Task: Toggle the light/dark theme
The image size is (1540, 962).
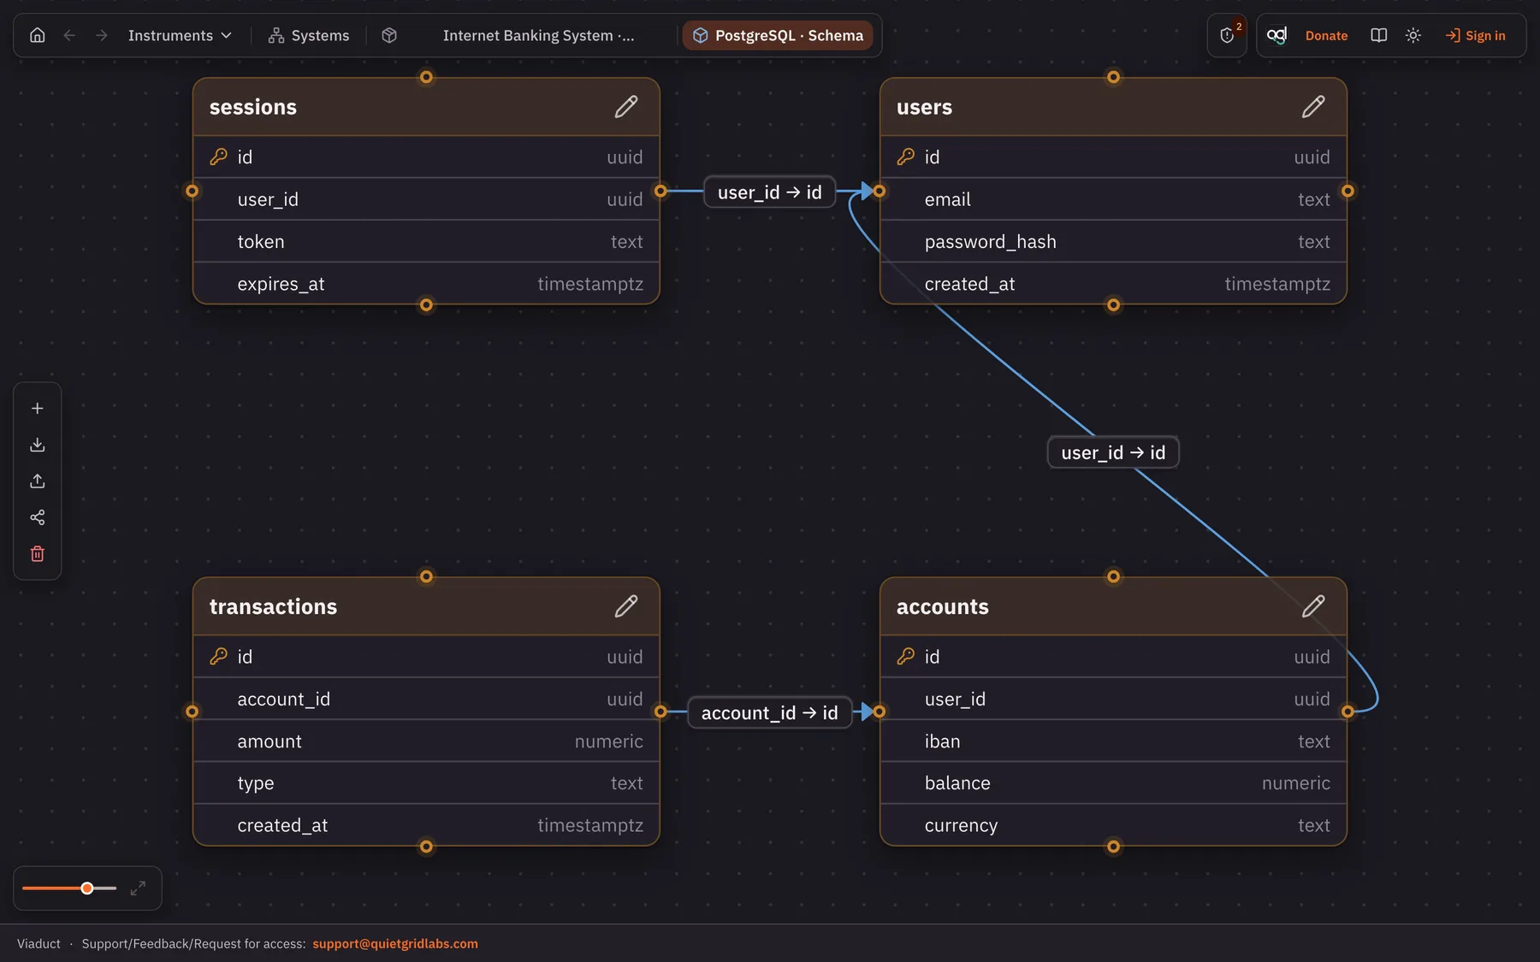Action: (1413, 35)
